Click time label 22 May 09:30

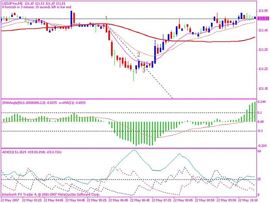(x=226, y=200)
